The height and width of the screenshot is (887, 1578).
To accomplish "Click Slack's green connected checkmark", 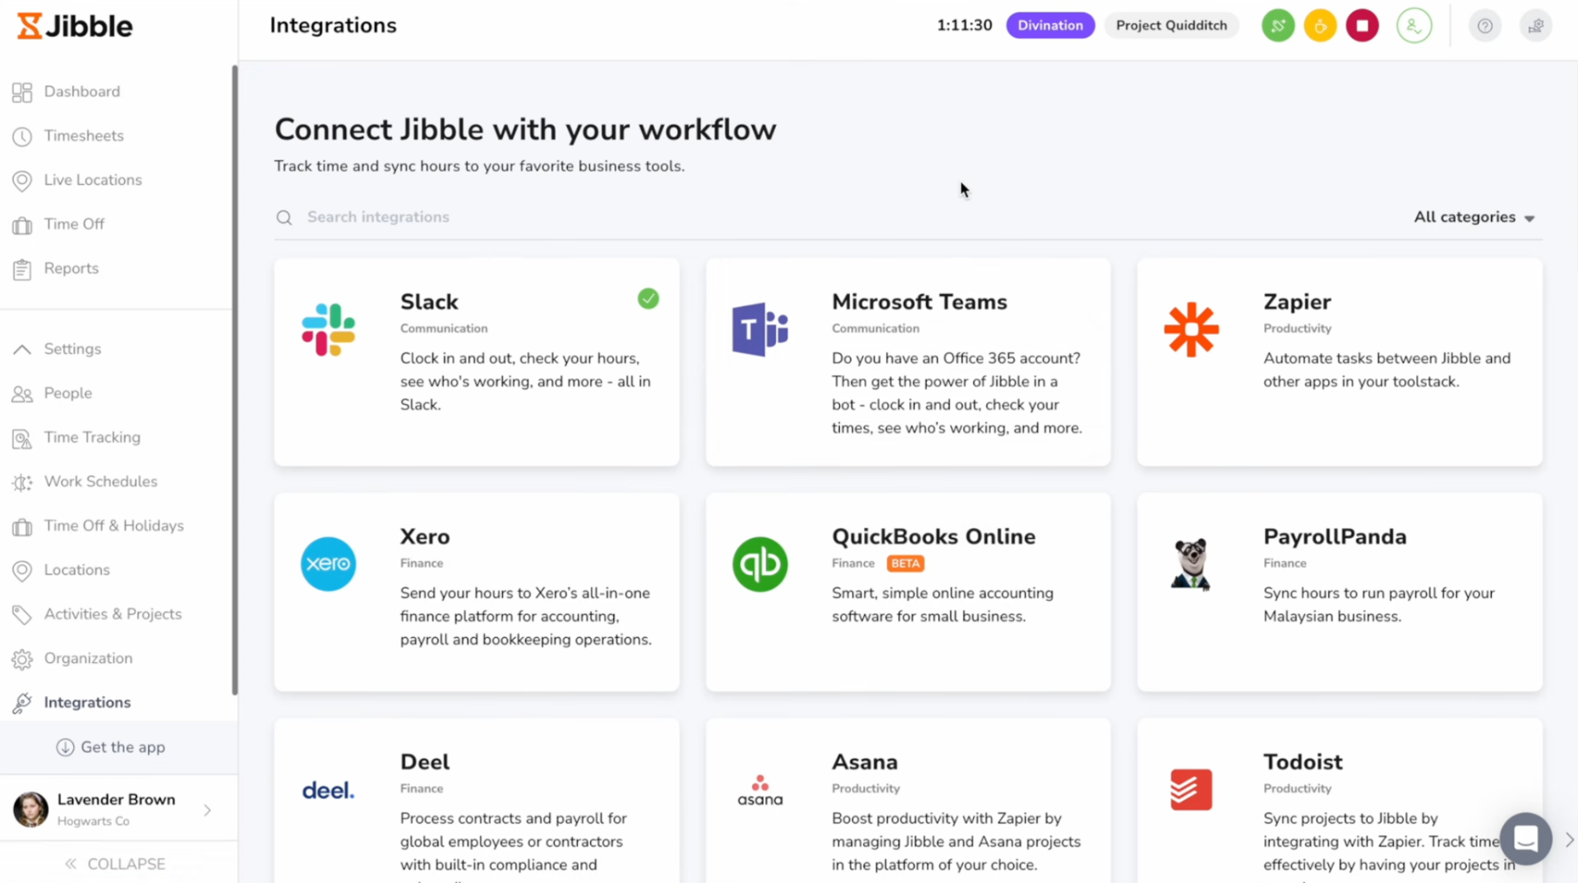I will (x=648, y=299).
